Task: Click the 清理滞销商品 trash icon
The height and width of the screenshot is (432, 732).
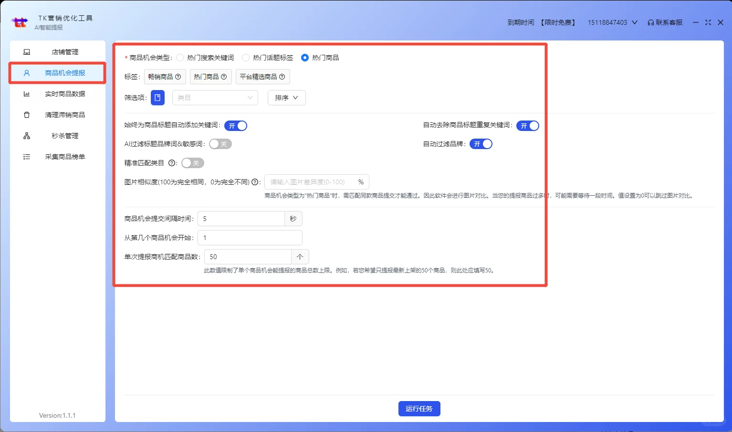Action: (27, 114)
